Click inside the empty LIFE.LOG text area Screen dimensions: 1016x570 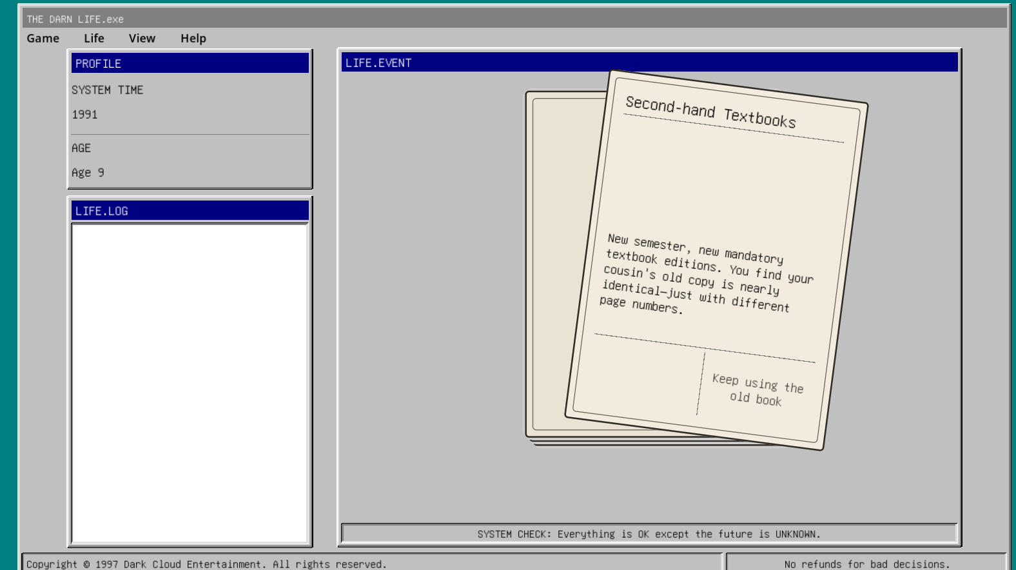point(190,383)
